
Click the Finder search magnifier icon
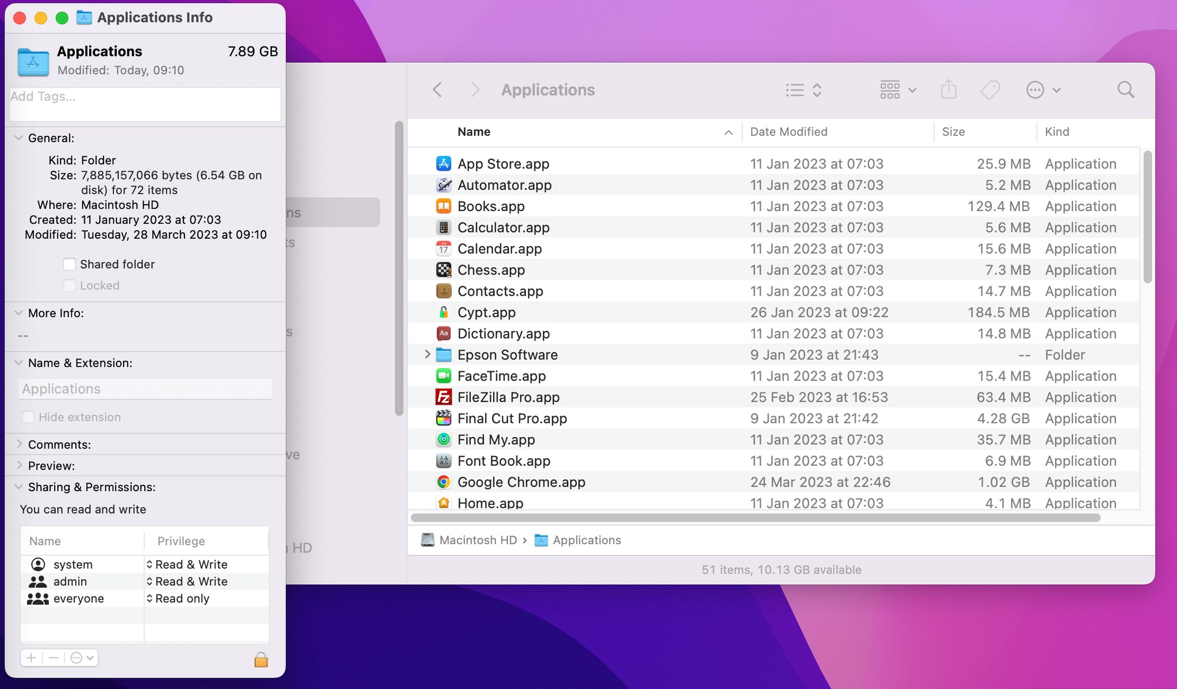coord(1125,90)
